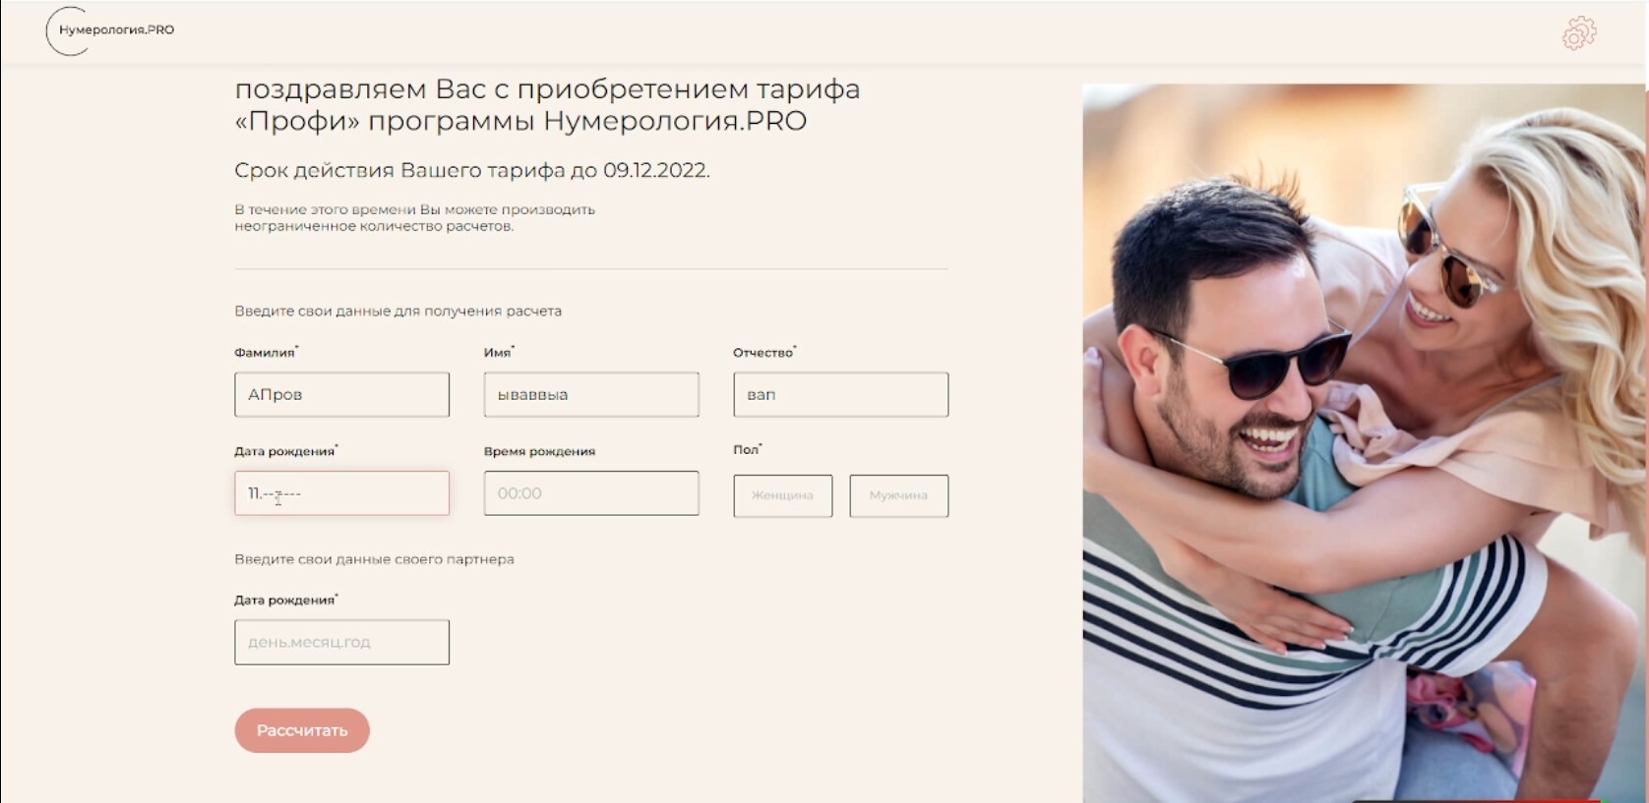Select Мужчина as gender
The image size is (1649, 803).
click(x=898, y=495)
